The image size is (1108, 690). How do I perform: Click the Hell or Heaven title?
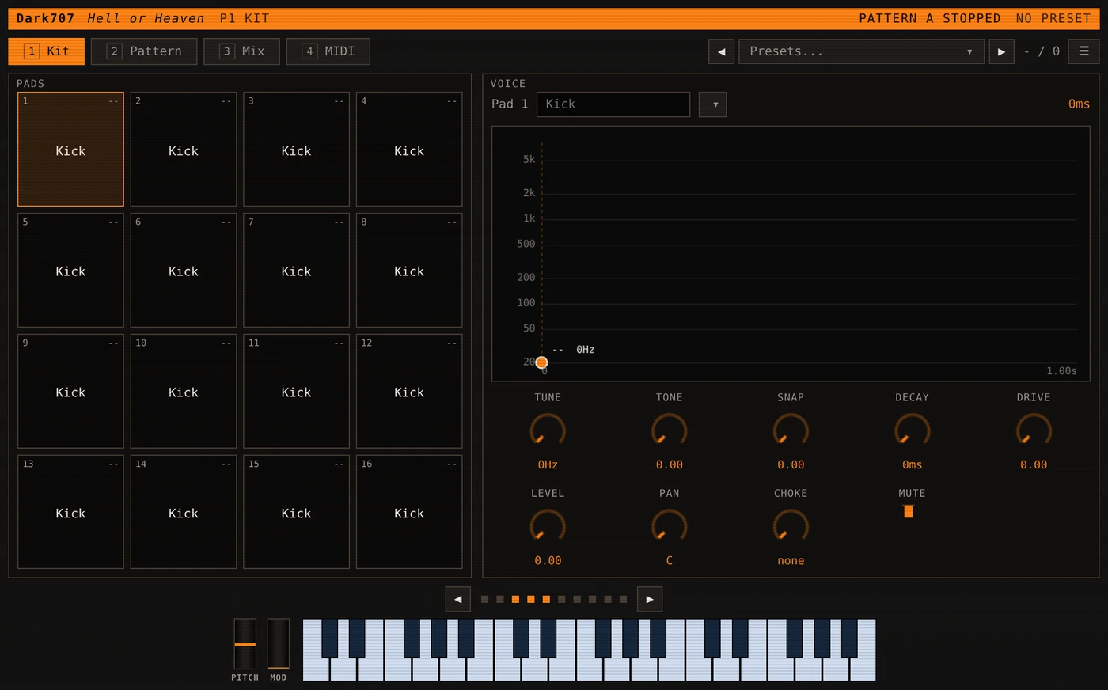click(146, 18)
